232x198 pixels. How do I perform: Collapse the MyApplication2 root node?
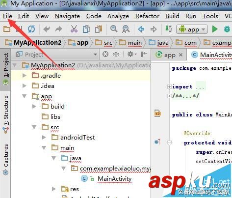15,65
